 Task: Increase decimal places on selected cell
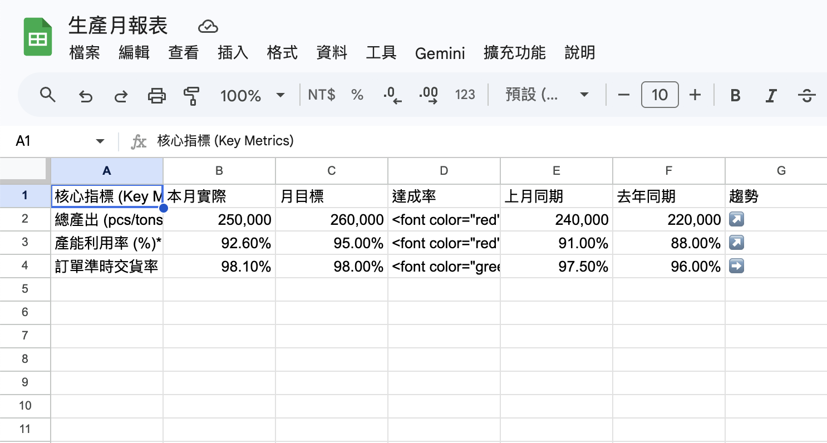click(x=428, y=95)
